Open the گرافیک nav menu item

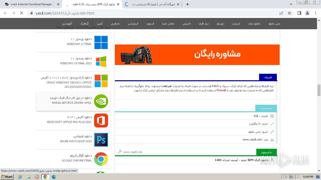(x=84, y=23)
